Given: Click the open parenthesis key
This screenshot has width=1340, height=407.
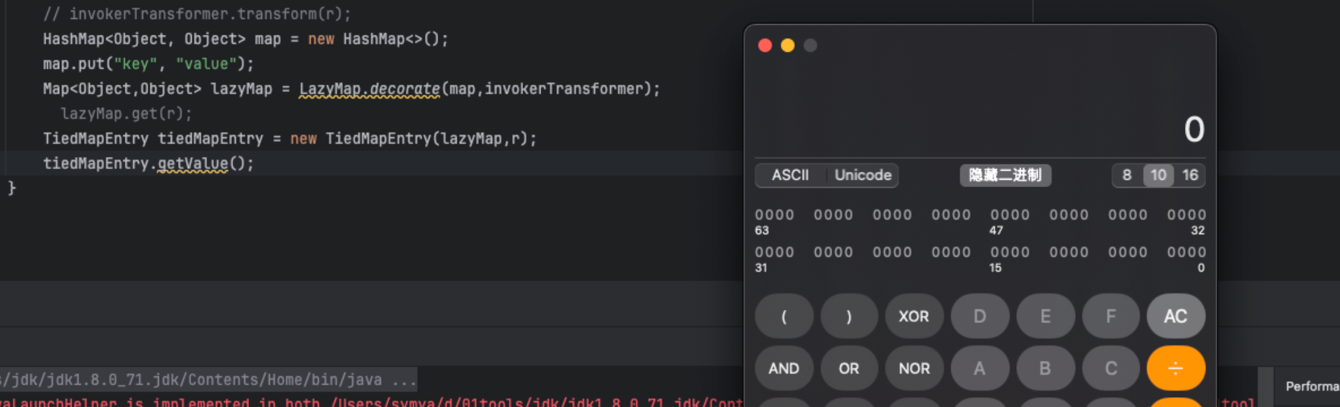Looking at the screenshot, I should click(784, 316).
